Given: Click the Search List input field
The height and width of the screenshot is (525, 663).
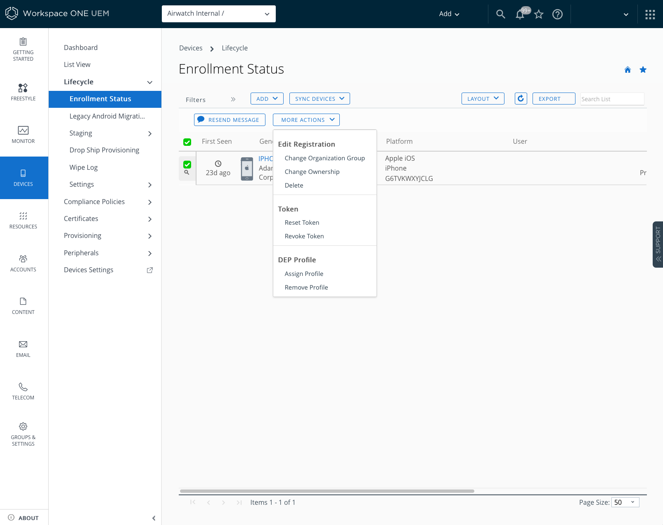Looking at the screenshot, I should (x=612, y=99).
